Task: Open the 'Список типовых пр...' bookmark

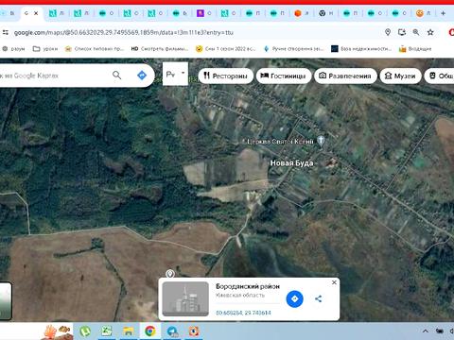Action: pos(95,49)
